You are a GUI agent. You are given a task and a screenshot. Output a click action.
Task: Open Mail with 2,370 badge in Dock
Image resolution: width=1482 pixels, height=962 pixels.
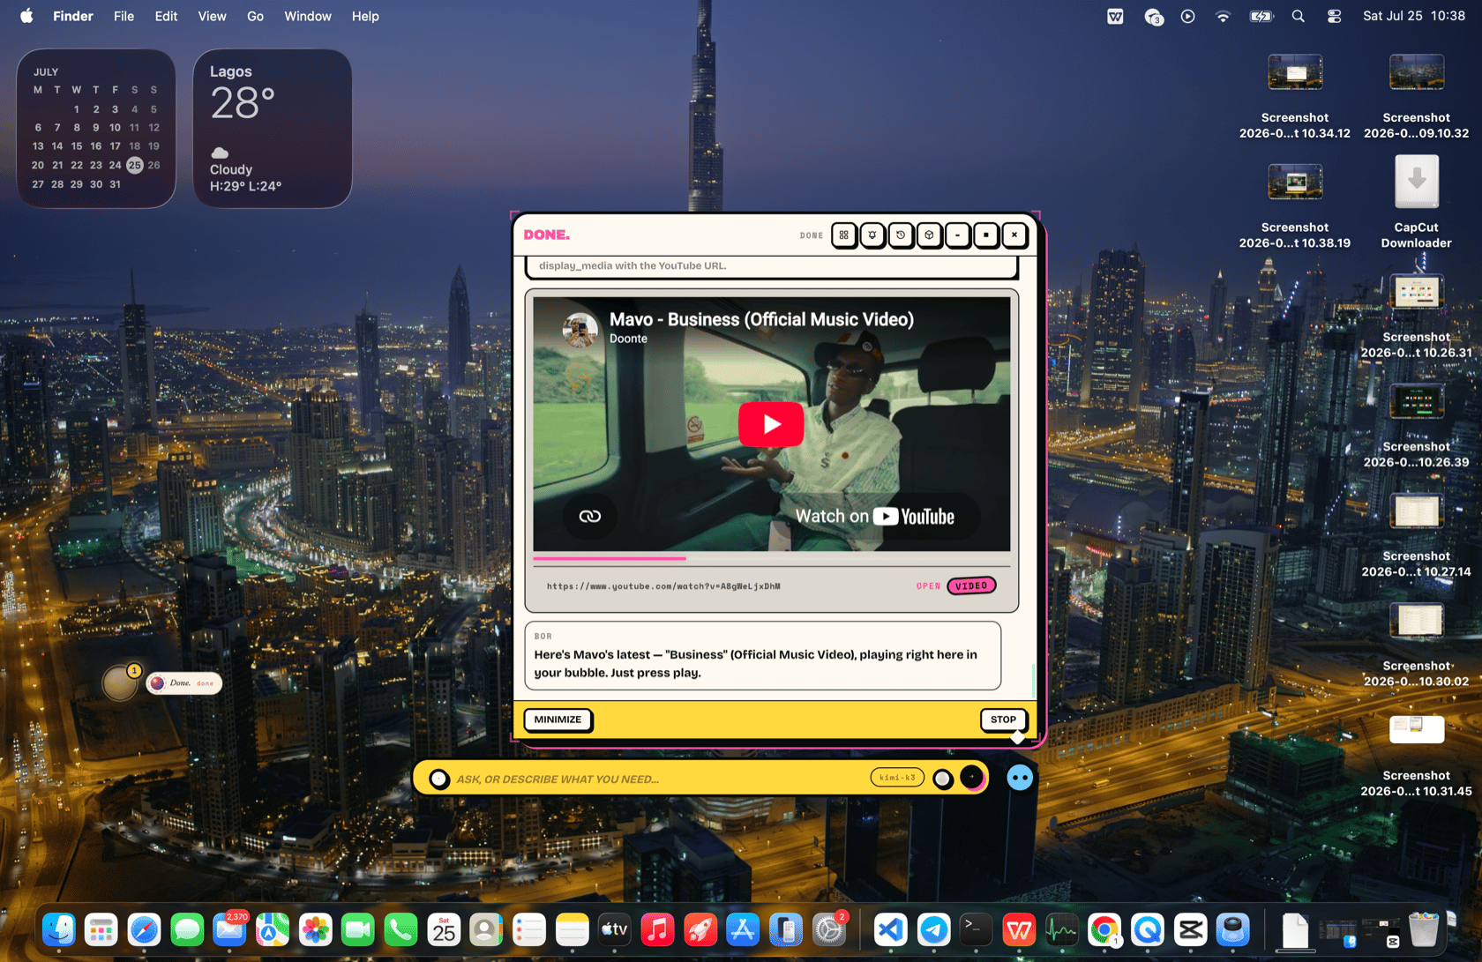click(x=229, y=929)
